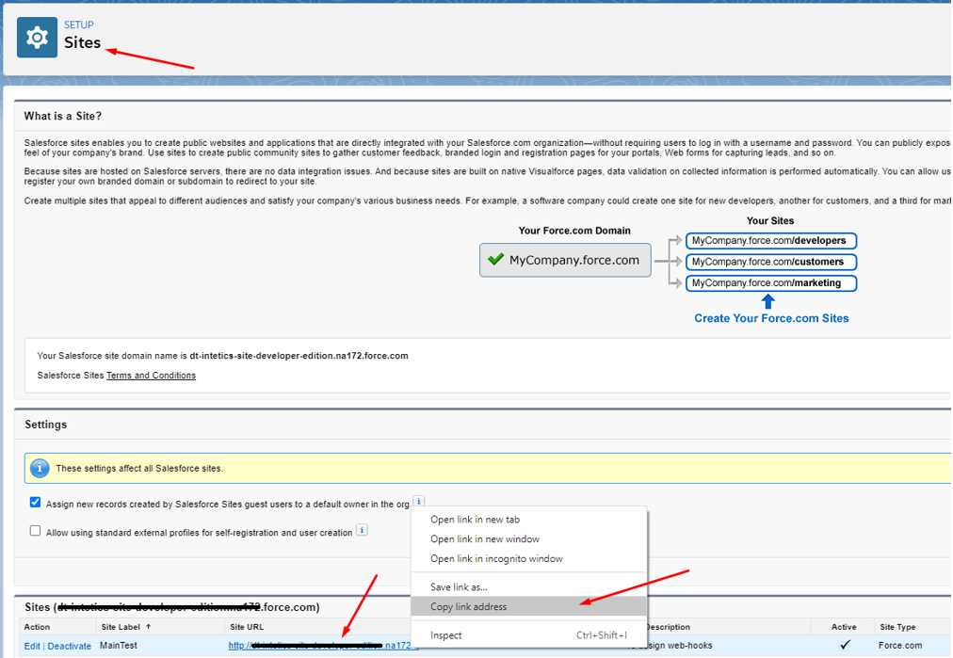Choose Open link in new tab
The image size is (953, 658).
476,520
